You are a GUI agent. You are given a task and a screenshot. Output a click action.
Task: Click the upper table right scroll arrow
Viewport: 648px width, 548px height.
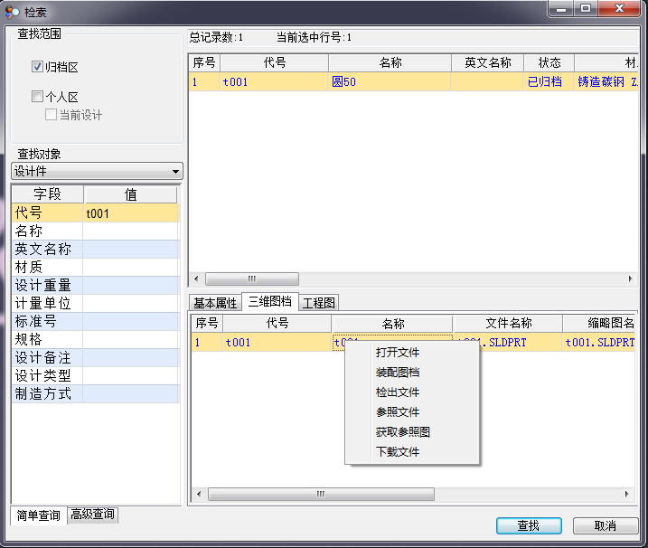click(630, 279)
